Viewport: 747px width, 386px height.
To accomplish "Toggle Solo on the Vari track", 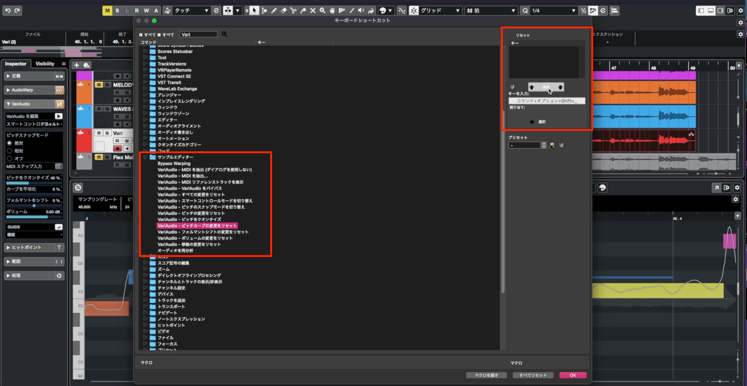I will pos(107,133).
